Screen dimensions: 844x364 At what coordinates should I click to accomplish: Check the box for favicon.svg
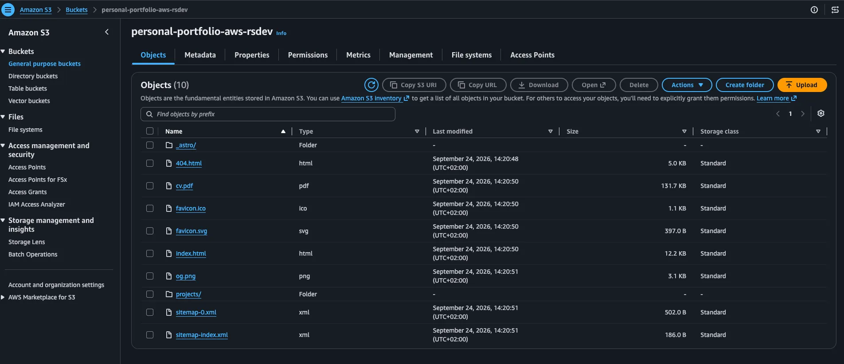pyautogui.click(x=150, y=231)
